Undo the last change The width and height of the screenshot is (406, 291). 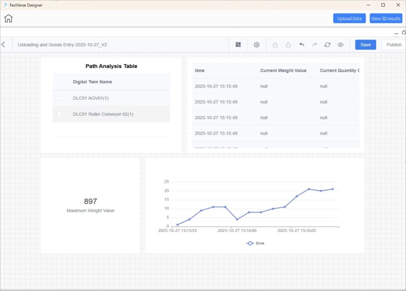click(x=301, y=45)
